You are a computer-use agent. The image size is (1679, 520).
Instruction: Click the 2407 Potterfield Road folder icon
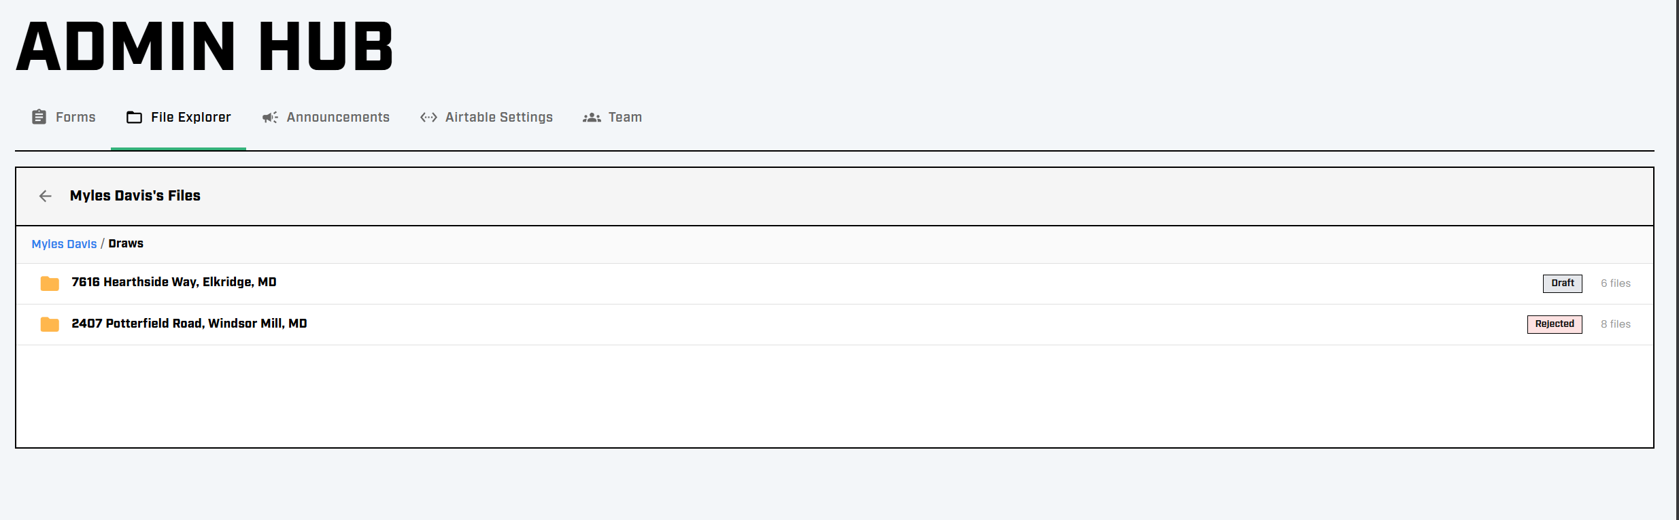click(x=50, y=324)
